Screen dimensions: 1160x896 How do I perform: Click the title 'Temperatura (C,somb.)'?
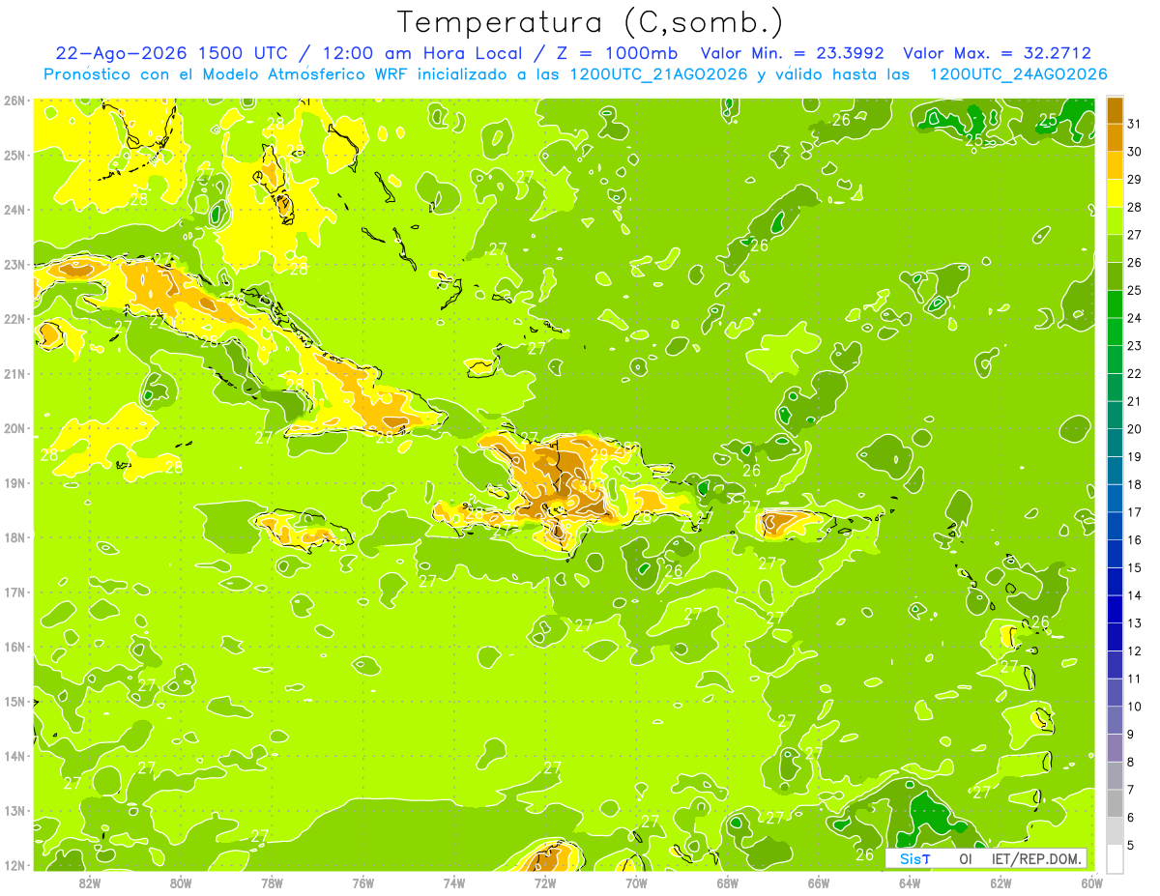[591, 22]
